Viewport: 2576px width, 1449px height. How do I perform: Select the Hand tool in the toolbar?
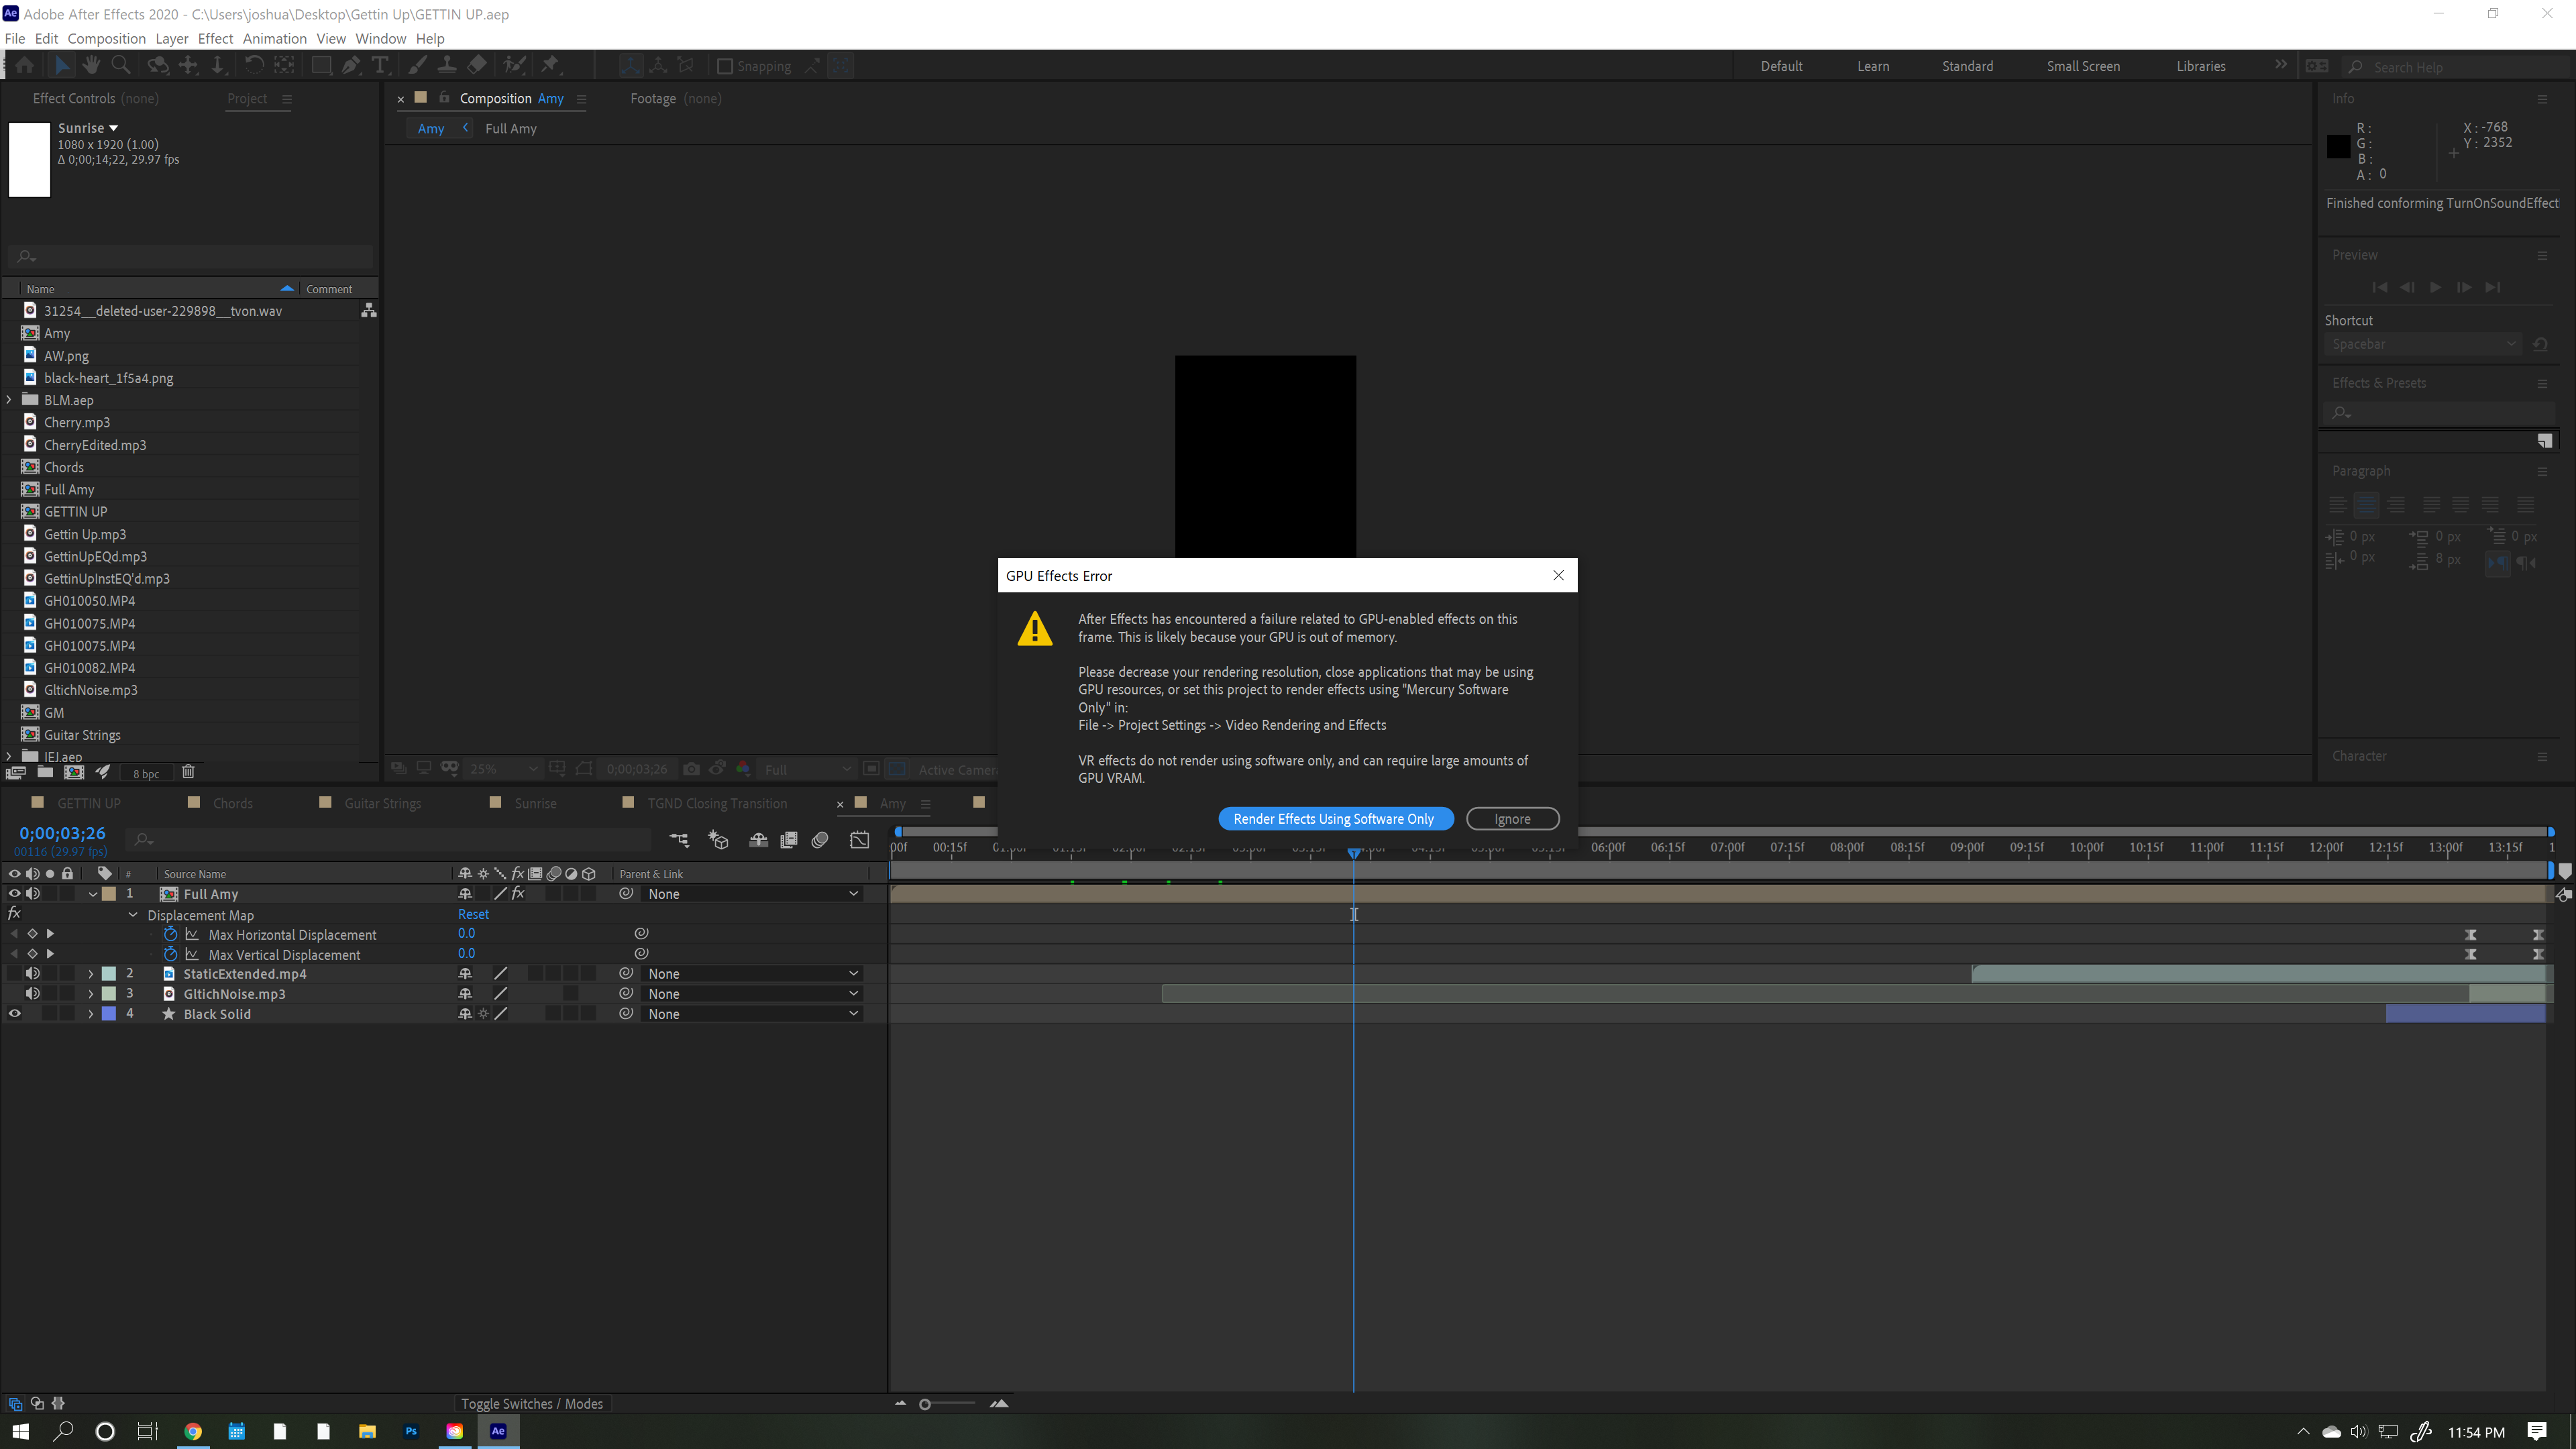click(x=91, y=66)
